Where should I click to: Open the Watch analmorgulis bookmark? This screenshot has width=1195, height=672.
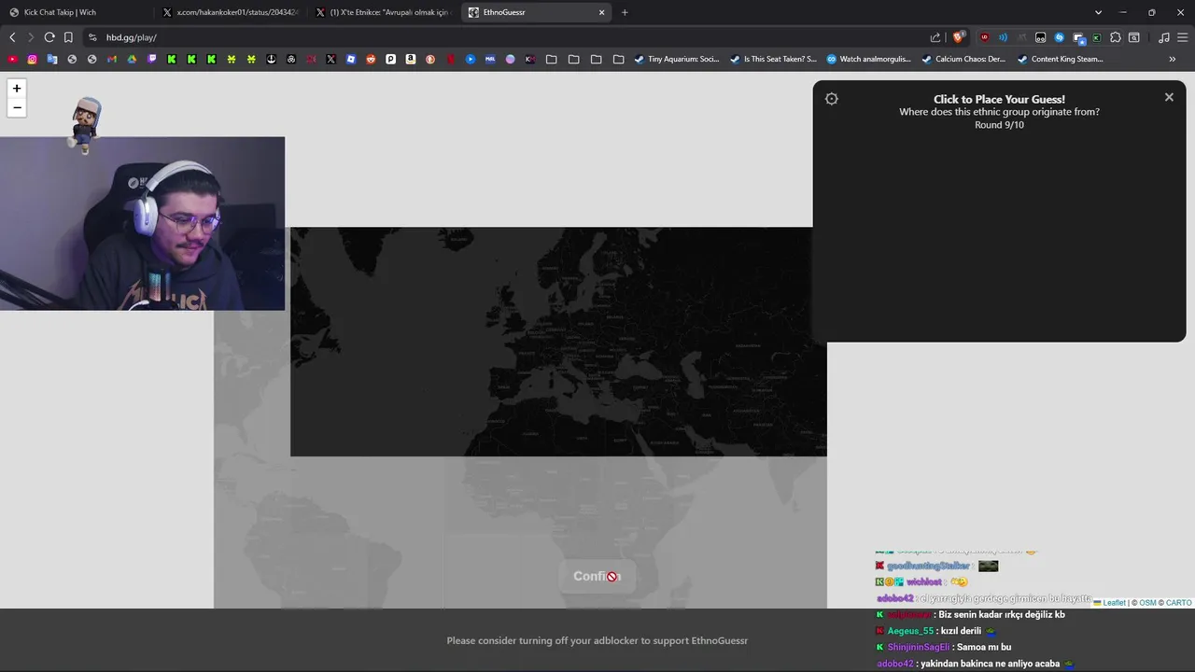tap(869, 59)
